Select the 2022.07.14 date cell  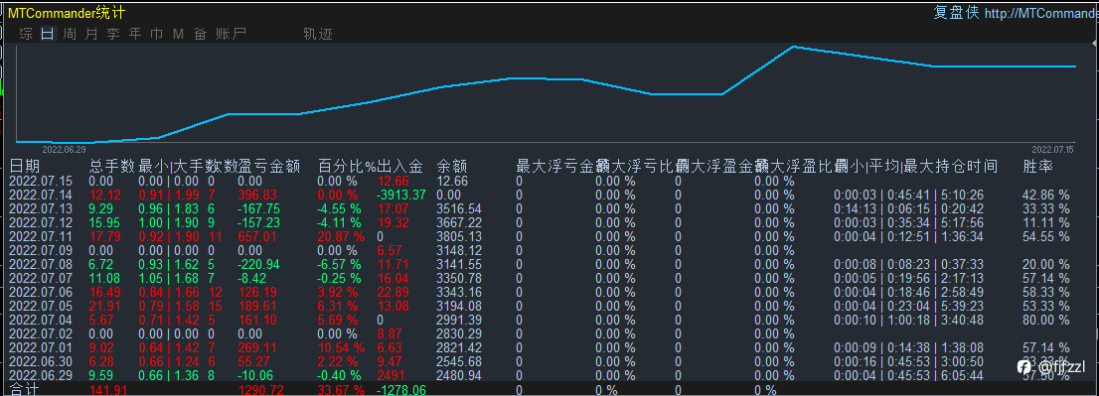(x=41, y=196)
